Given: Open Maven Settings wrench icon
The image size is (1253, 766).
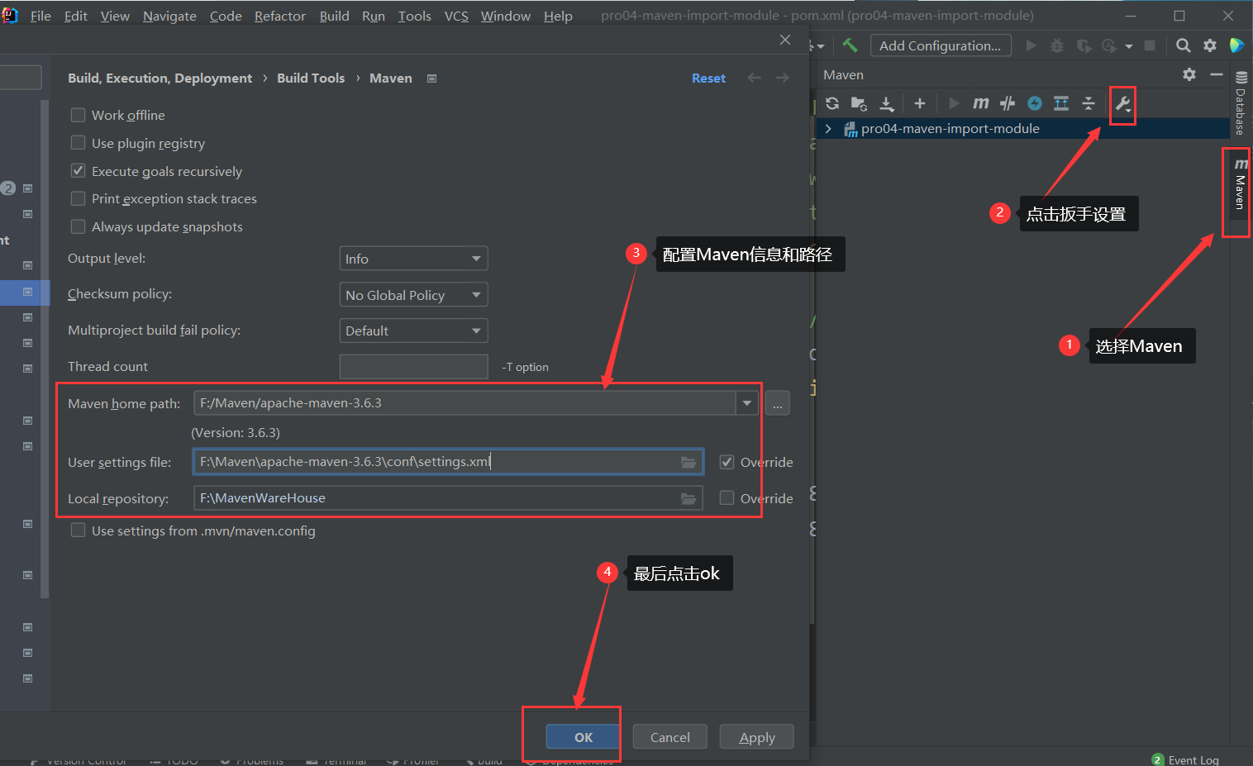Looking at the screenshot, I should point(1123,104).
